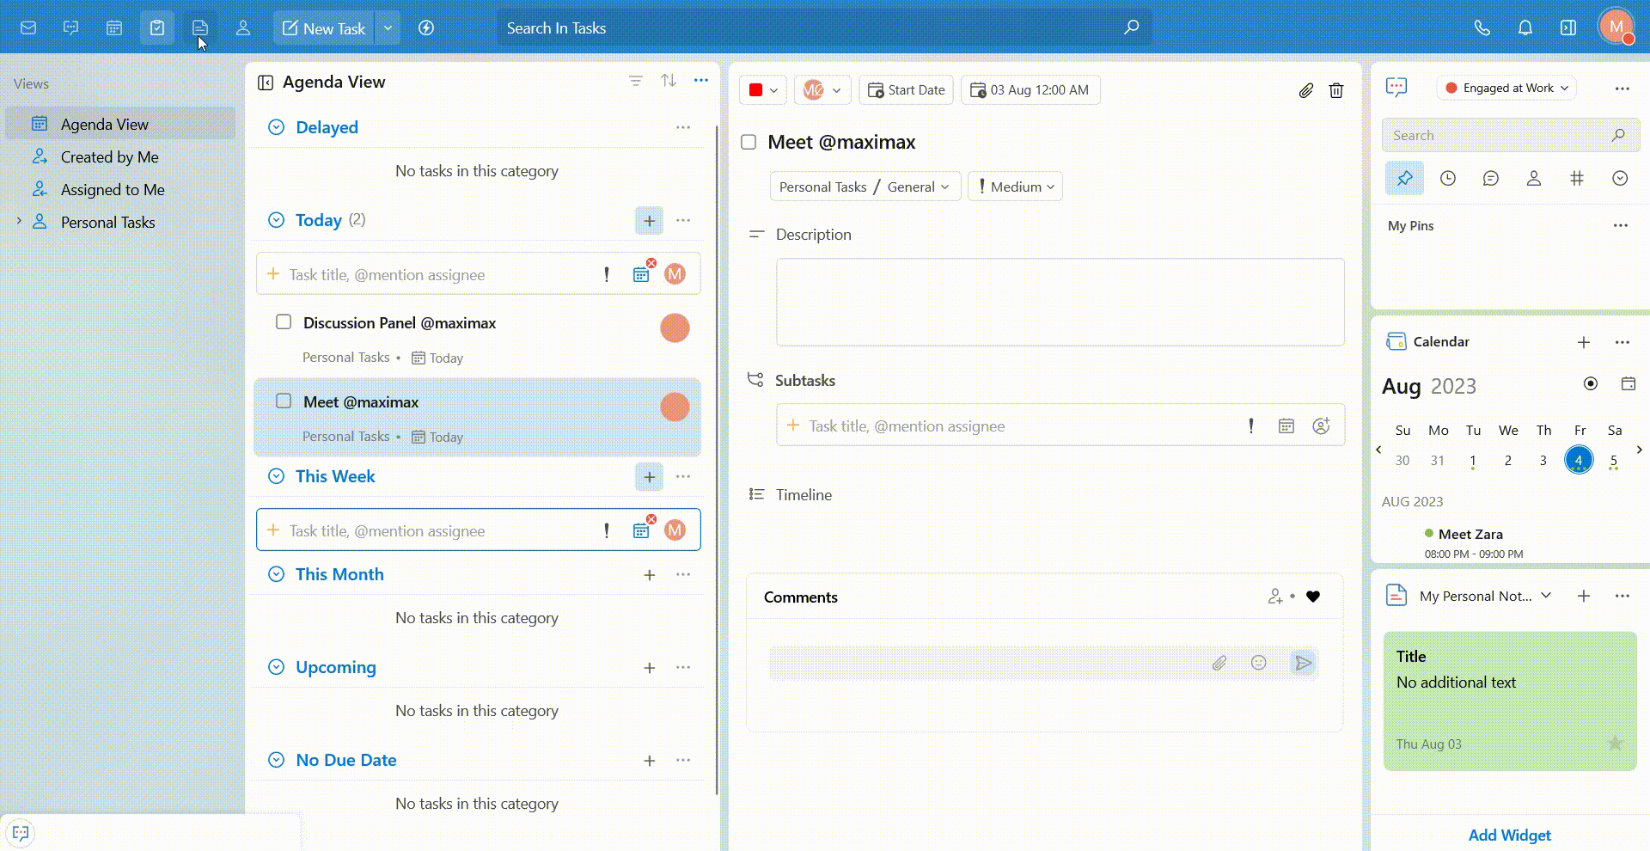Open the Notes module in top bar

point(200,28)
